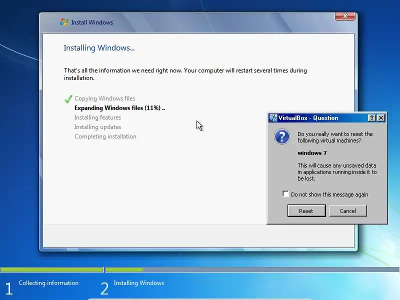Click the help question mark in dialog title bar

tap(372, 118)
